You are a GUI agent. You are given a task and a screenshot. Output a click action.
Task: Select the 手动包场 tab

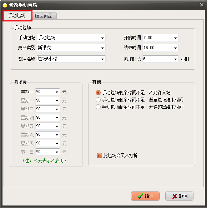tap(17, 15)
